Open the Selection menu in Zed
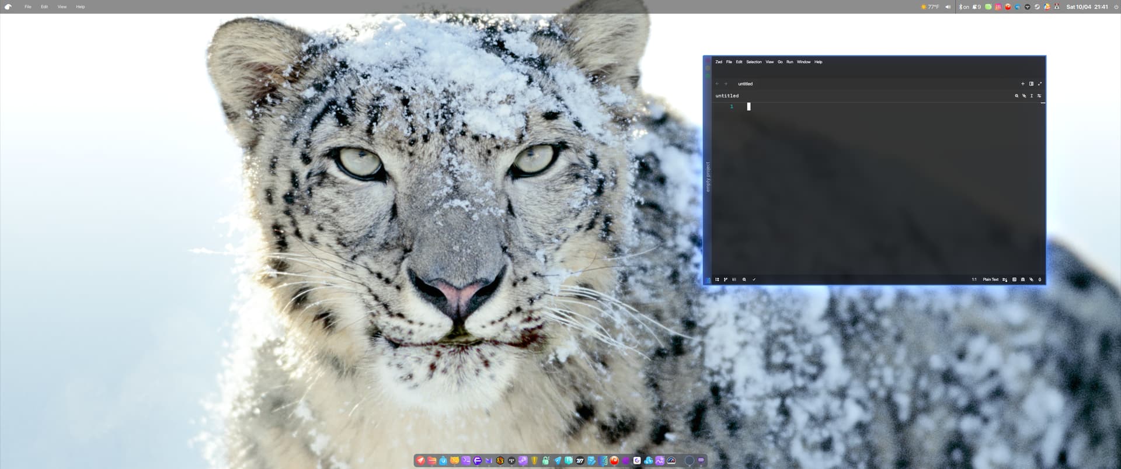The height and width of the screenshot is (469, 1121). point(753,62)
